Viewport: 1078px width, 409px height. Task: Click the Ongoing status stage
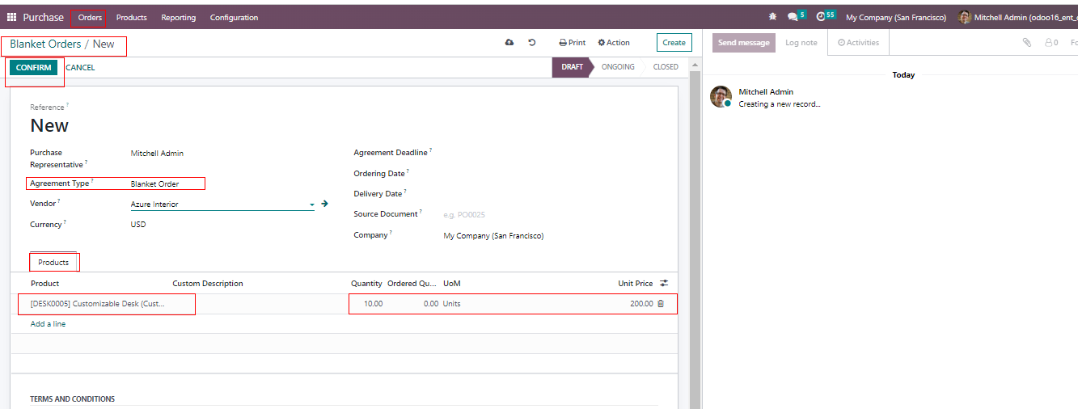click(618, 67)
